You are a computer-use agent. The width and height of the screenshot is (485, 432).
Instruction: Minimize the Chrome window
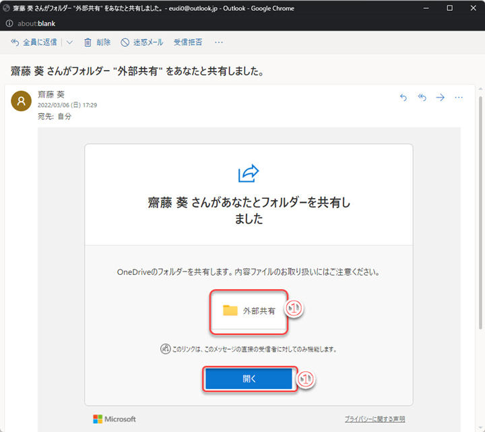[426, 8]
